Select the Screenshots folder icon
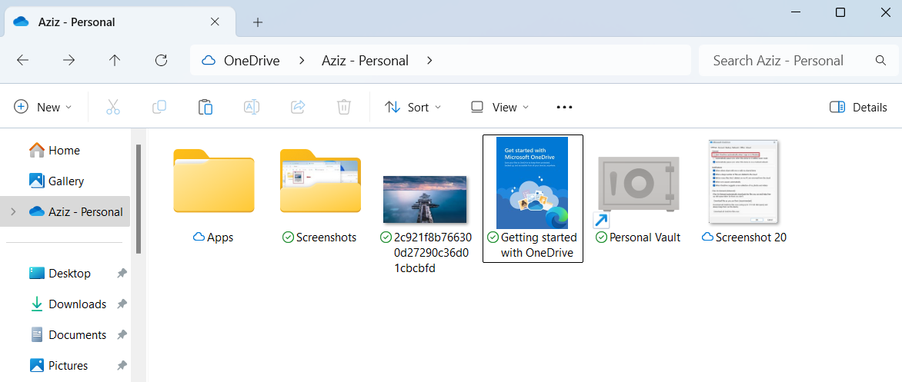 tap(320, 181)
